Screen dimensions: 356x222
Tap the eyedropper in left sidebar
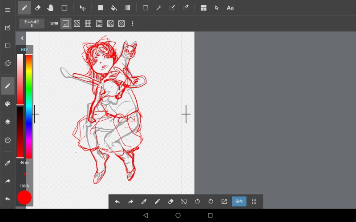click(8, 163)
